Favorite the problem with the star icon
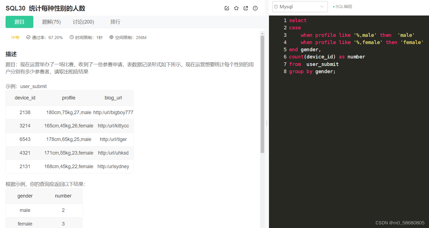429x228 pixels. 236,8
